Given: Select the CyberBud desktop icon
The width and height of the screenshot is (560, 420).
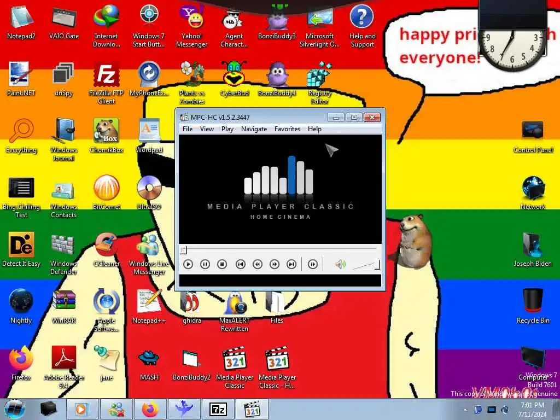Looking at the screenshot, I should 234,79.
